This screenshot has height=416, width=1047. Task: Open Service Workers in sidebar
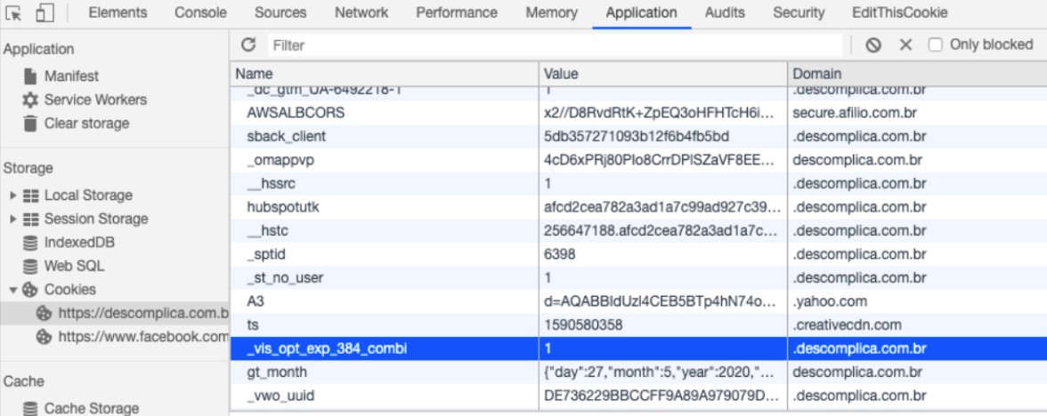click(95, 100)
